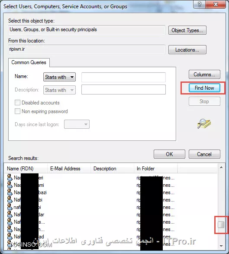229x254 pixels.
Task: Click the Locations button
Action: click(187, 50)
